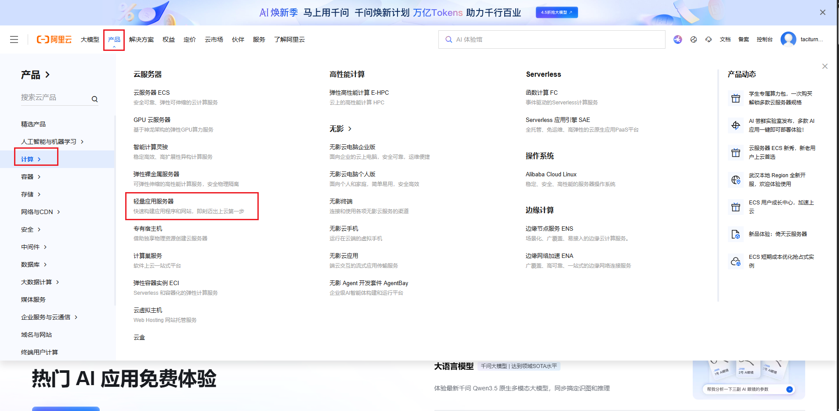Close the top promotional banner
The height and width of the screenshot is (411, 839).
(822, 12)
